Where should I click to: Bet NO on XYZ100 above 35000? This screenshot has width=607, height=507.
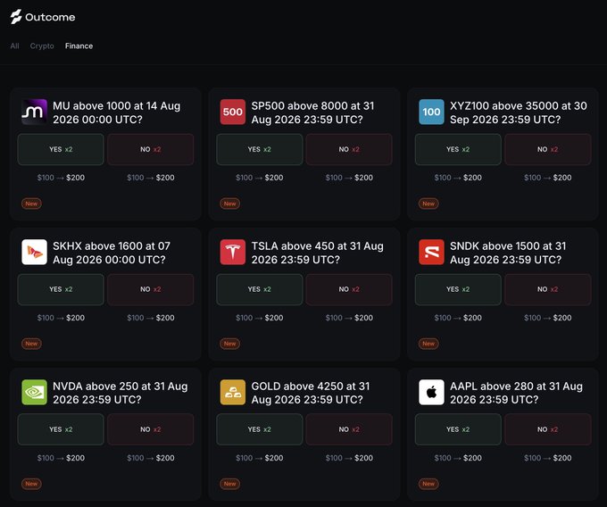(x=548, y=149)
